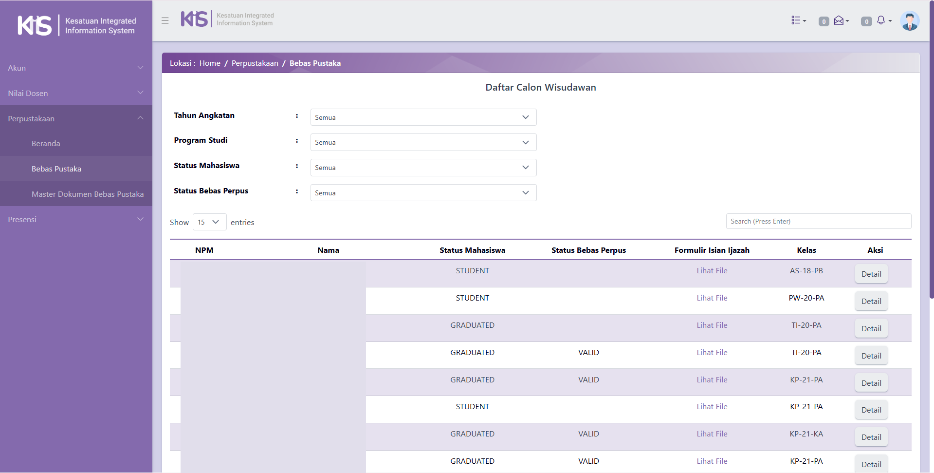Open Lihat File link for PW-20-PA row
This screenshot has height=473, width=934.
pyautogui.click(x=712, y=298)
